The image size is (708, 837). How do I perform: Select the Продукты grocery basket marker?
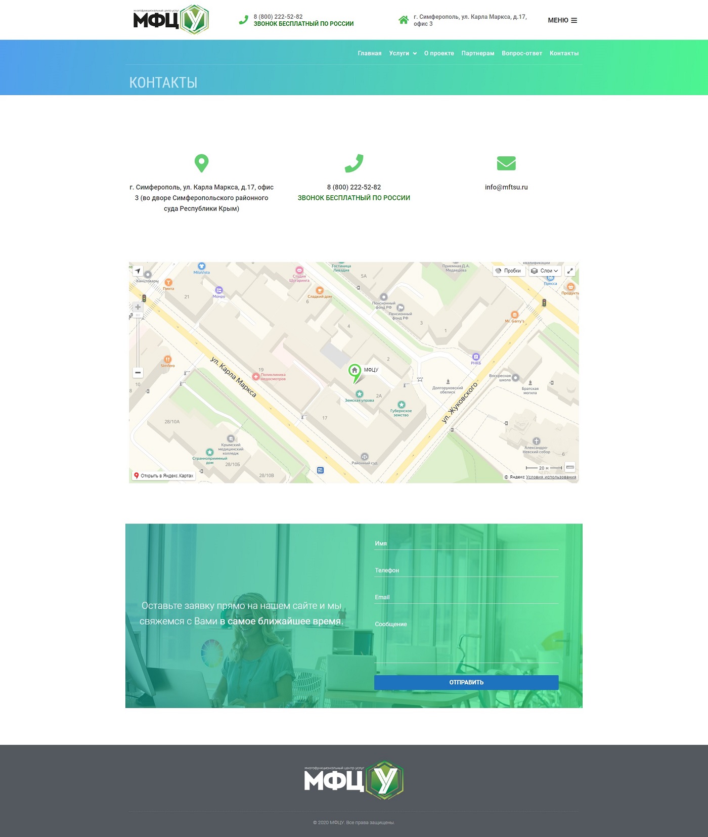(x=570, y=287)
